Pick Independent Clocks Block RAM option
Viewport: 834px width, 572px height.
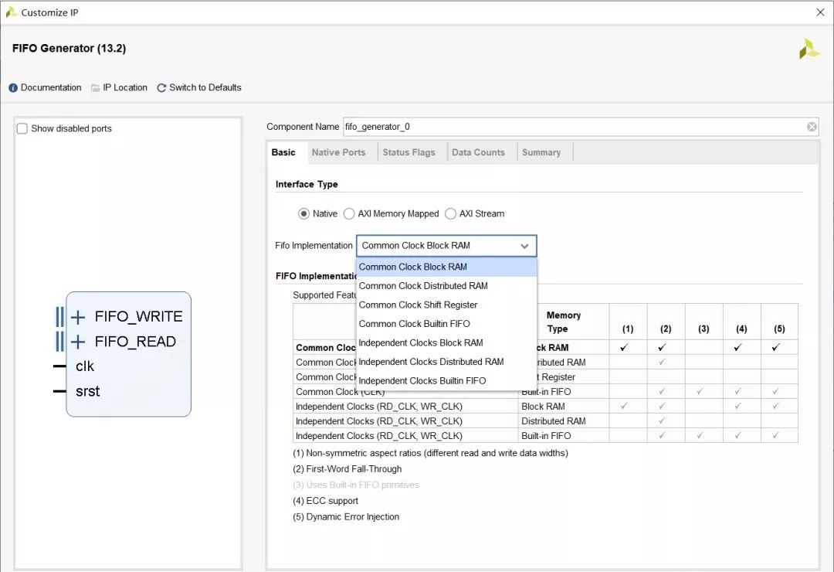pyautogui.click(x=421, y=342)
